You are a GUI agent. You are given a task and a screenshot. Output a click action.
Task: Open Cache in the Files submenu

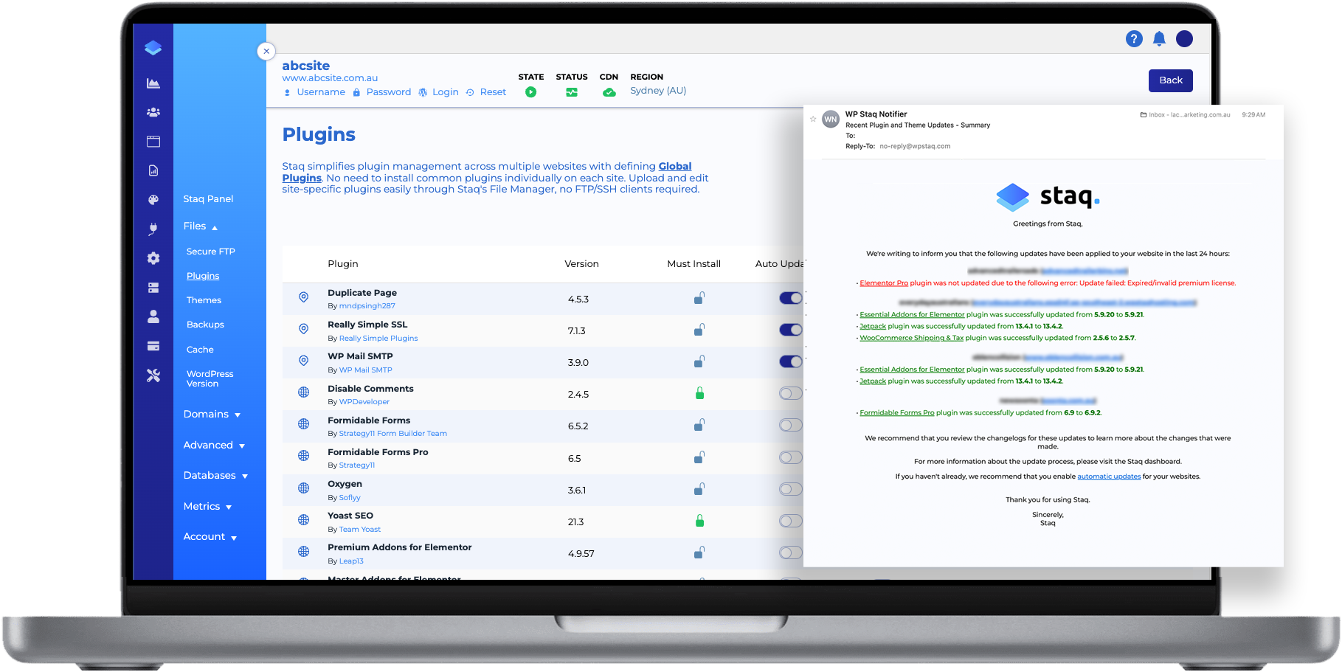(200, 350)
